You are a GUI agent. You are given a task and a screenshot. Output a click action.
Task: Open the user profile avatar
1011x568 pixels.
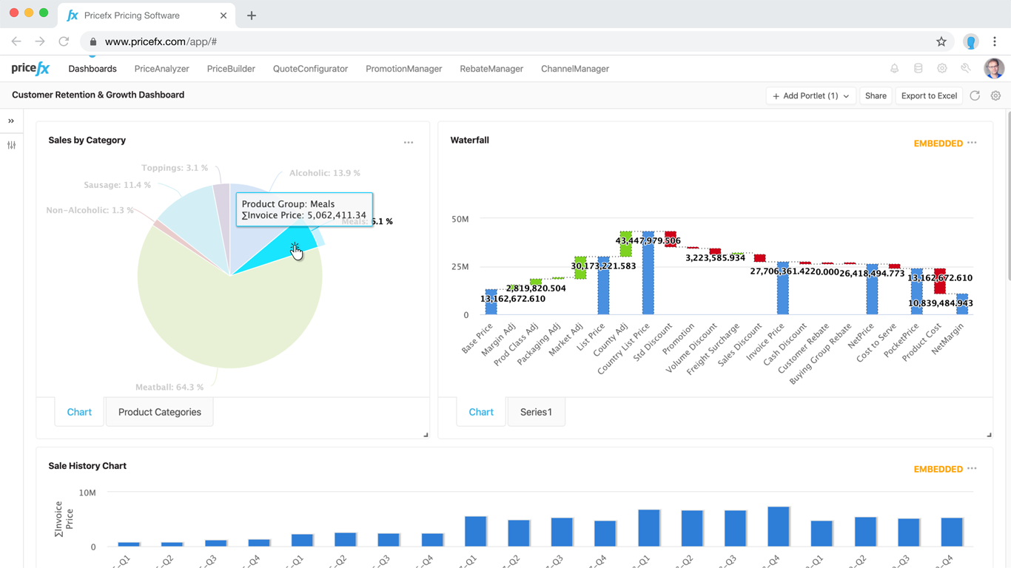[x=994, y=68]
